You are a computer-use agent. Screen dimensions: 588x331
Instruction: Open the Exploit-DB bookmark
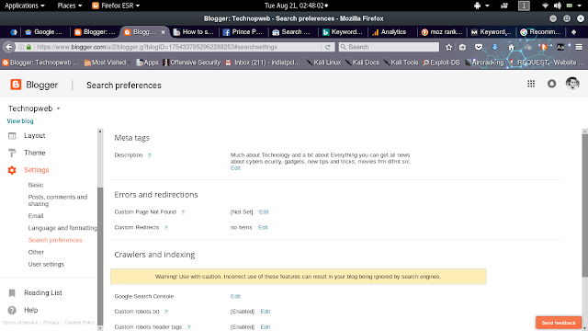pyautogui.click(x=441, y=63)
